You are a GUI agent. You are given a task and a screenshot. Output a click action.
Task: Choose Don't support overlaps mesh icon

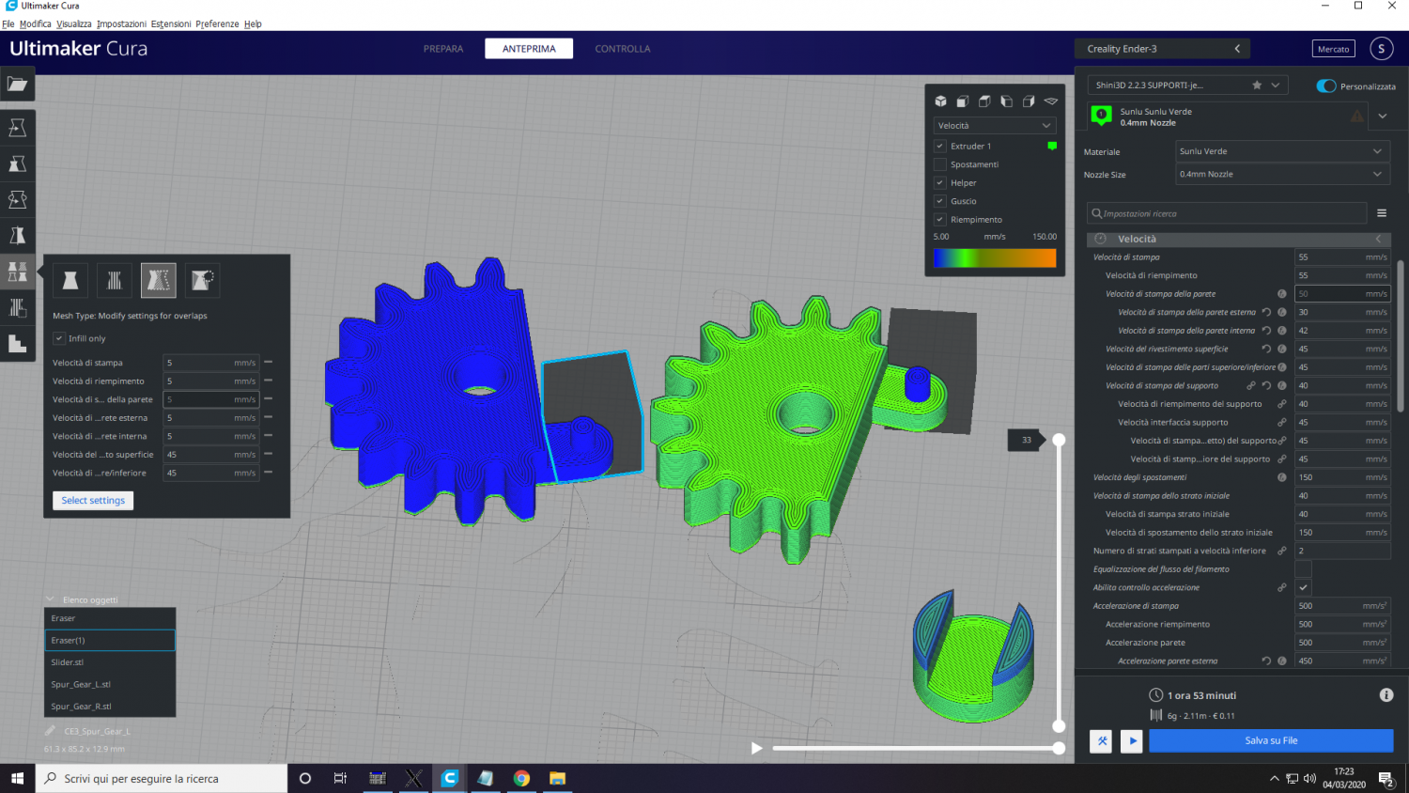coord(202,280)
